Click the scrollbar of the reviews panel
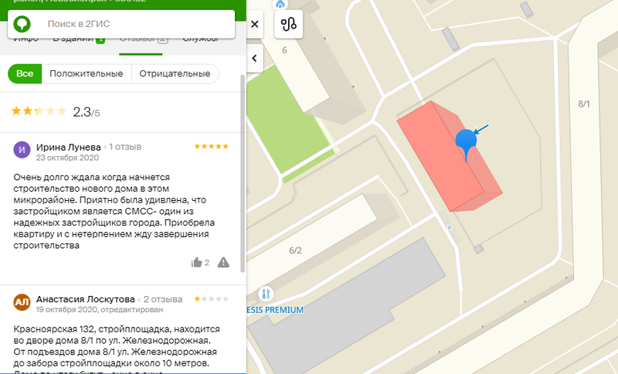Image resolution: width=618 pixels, height=374 pixels. pyautogui.click(x=243, y=173)
